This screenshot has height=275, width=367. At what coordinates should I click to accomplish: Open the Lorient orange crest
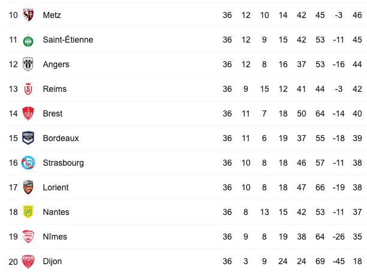28,187
